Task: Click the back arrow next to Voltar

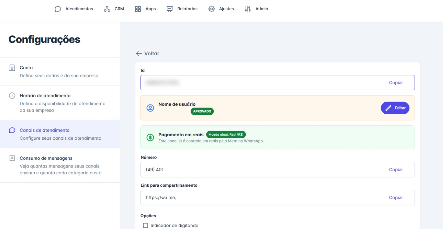Action: pyautogui.click(x=139, y=53)
